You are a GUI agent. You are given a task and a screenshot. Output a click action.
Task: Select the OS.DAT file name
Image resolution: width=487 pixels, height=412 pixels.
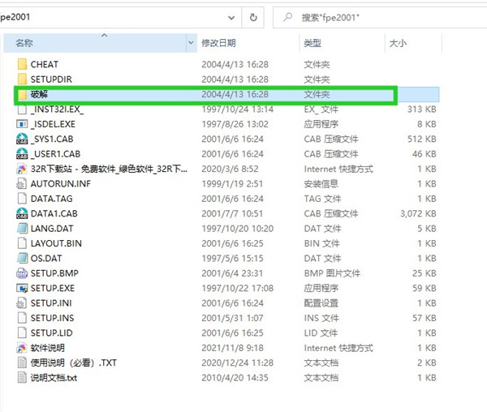(46, 258)
